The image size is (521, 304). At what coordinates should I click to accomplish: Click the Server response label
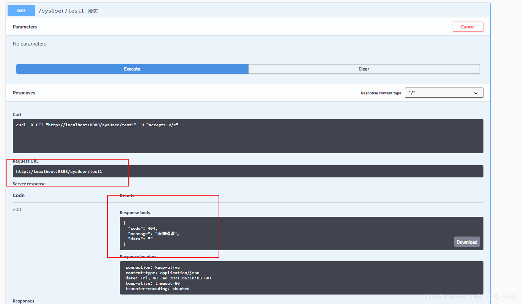click(29, 184)
